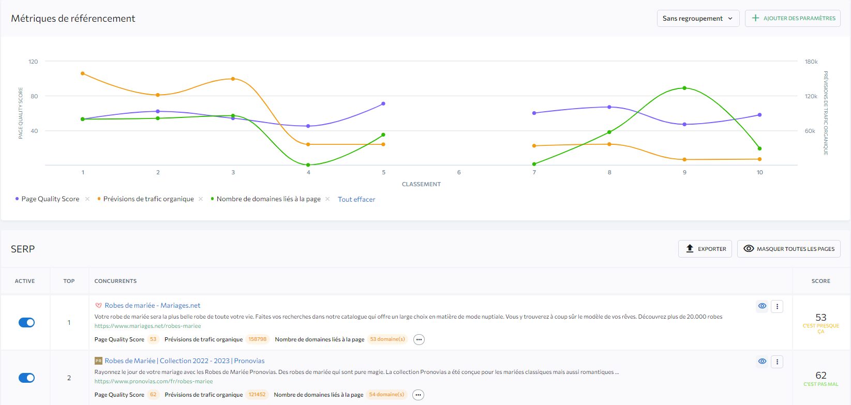
Task: Click purple quality point at rank 5
Action: click(383, 103)
